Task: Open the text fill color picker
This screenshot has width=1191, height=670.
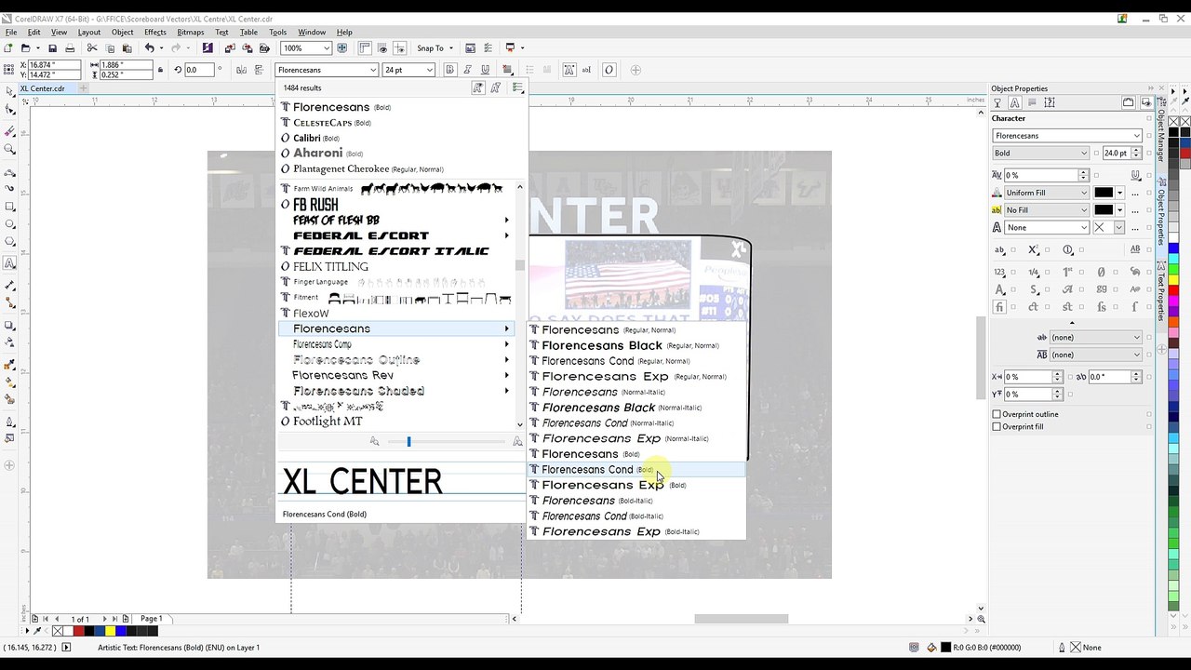Action: click(1108, 193)
